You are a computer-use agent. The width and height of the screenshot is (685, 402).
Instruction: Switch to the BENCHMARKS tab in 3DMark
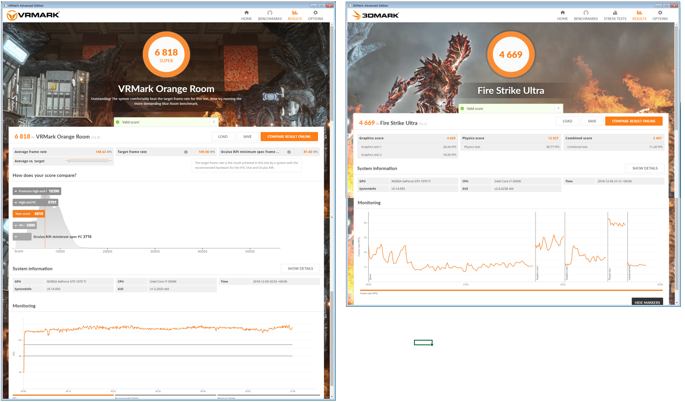click(x=586, y=19)
